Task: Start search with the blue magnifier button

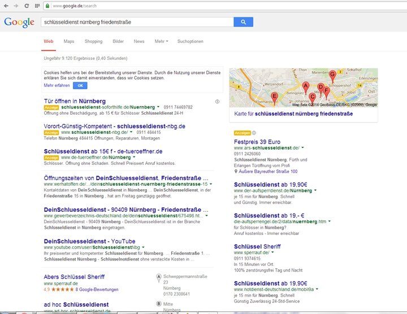Action: [x=243, y=22]
